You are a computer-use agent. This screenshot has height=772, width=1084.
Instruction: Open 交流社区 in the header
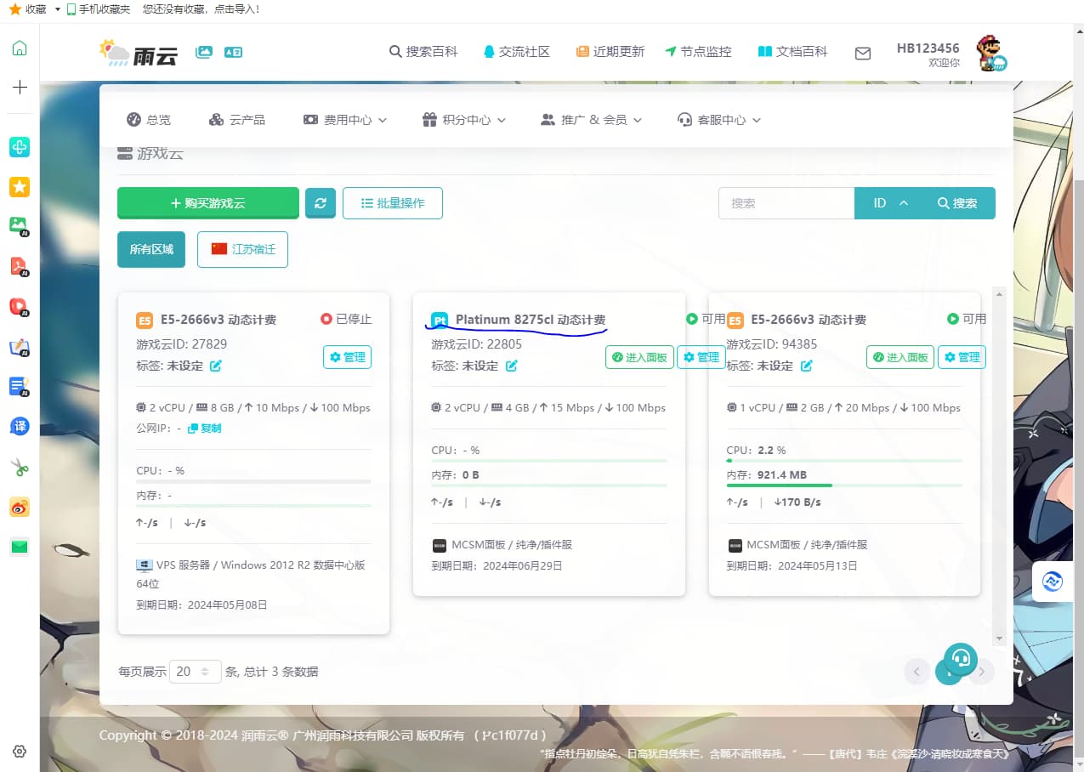(x=516, y=52)
